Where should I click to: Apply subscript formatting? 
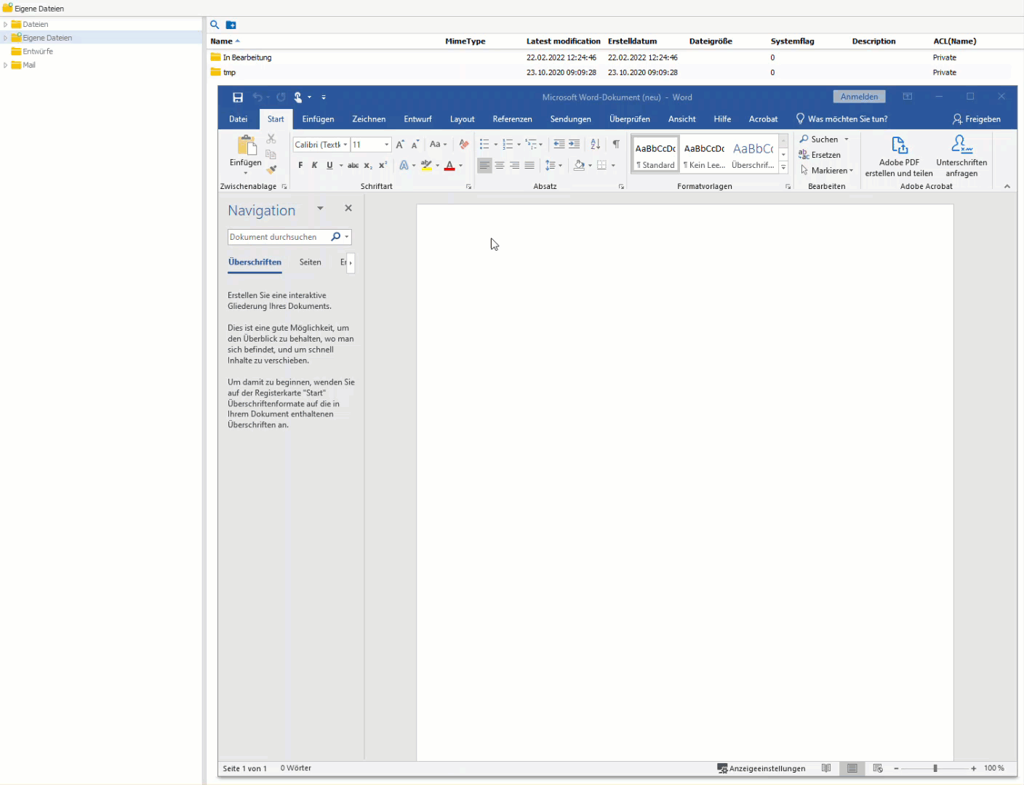click(x=368, y=166)
